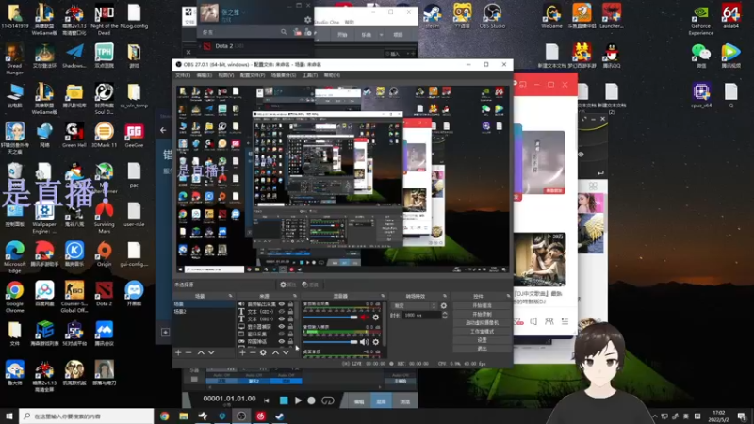
Task: Remove selected source with minus icon
Action: (253, 352)
